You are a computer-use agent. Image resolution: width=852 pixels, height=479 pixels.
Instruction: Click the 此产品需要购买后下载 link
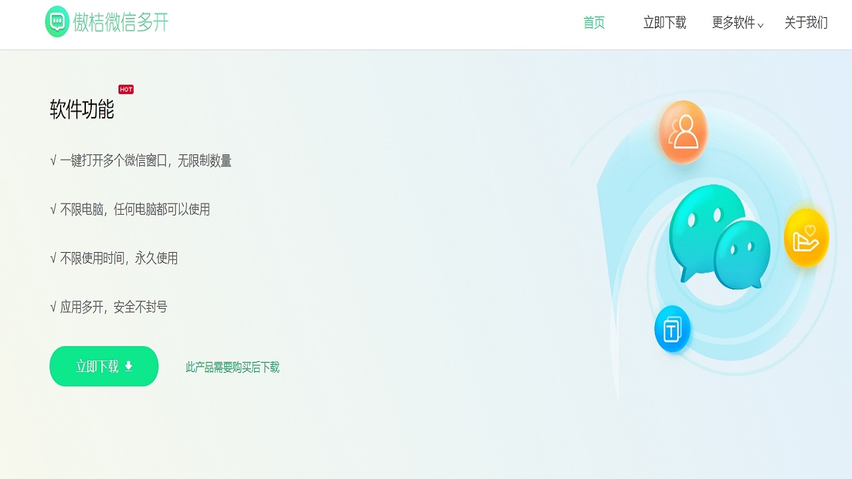[x=232, y=367]
